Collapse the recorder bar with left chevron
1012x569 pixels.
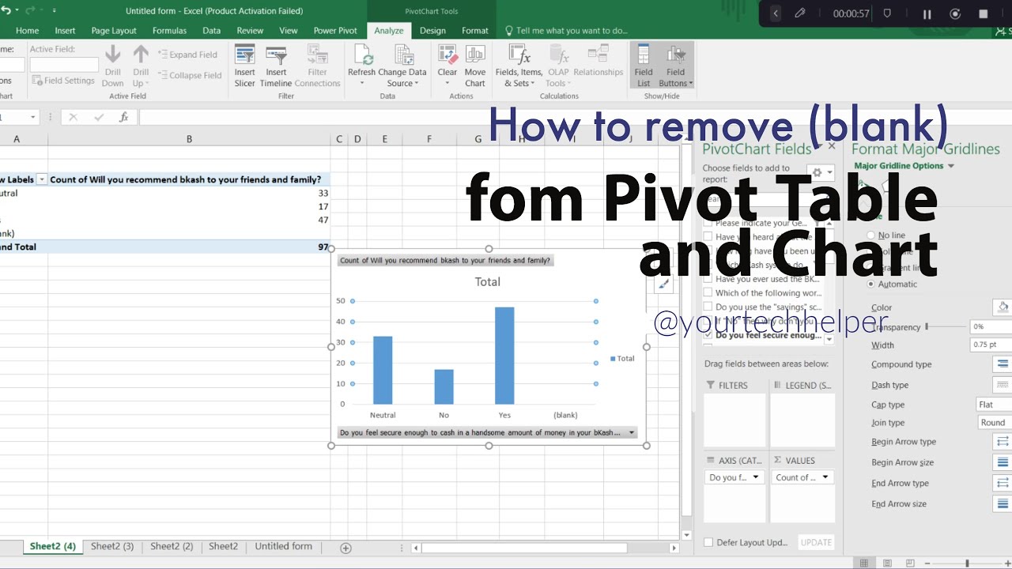tap(776, 13)
